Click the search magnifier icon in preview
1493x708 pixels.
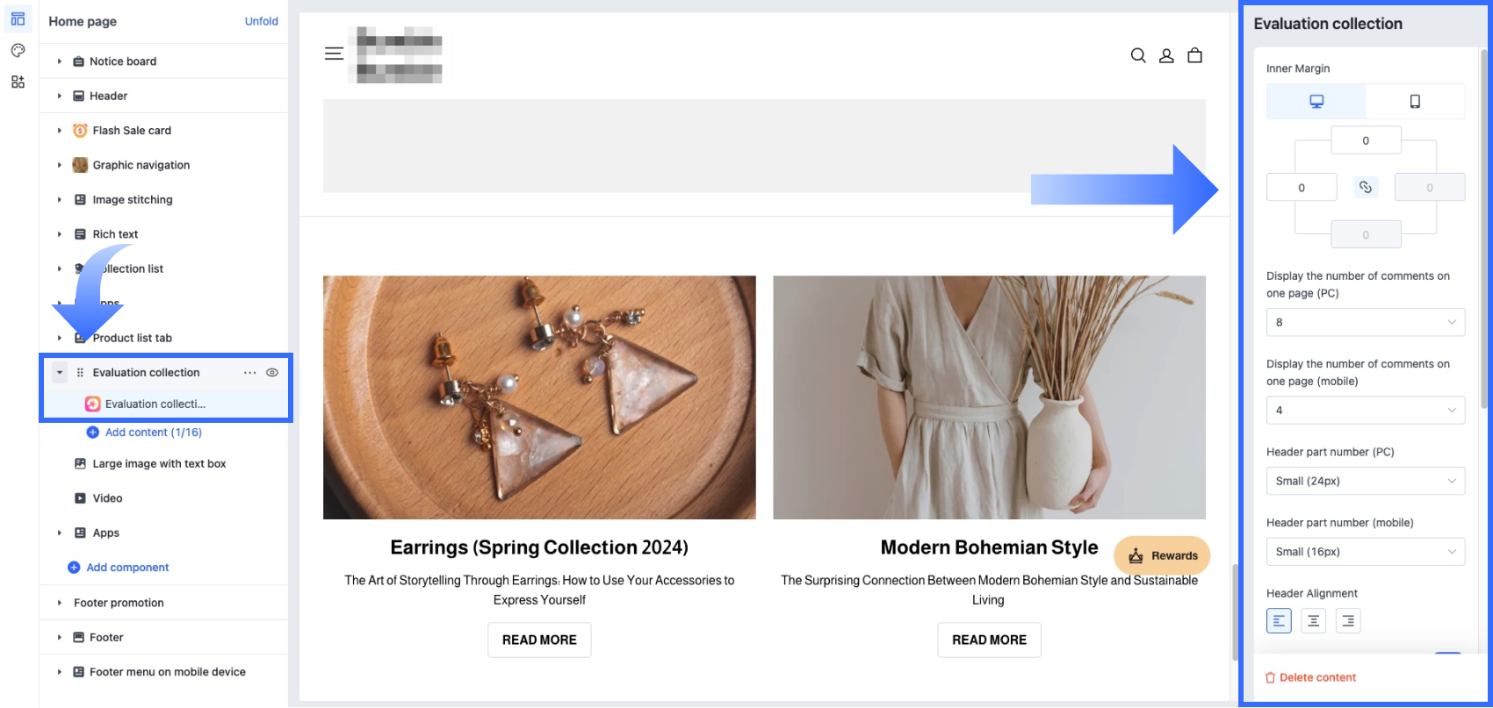tap(1138, 55)
